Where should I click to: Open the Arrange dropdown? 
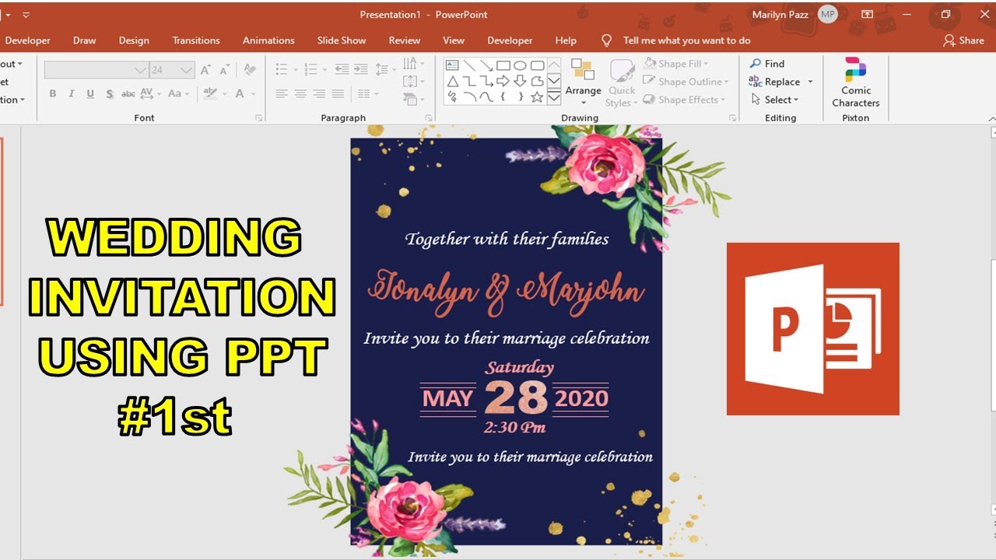click(x=583, y=82)
